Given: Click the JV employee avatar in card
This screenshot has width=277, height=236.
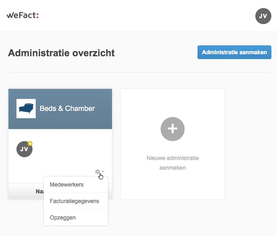Looking at the screenshot, I should coord(24,149).
